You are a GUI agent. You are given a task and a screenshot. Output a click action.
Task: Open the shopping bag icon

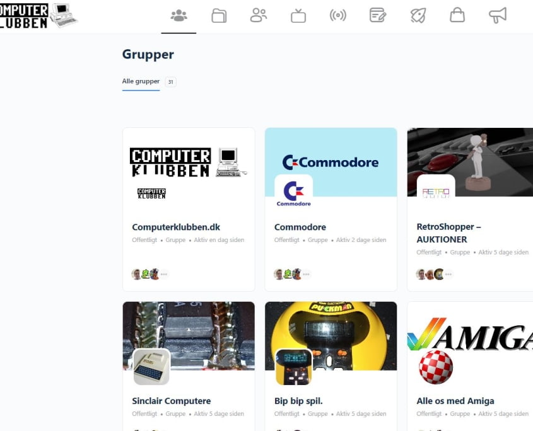[x=457, y=16]
